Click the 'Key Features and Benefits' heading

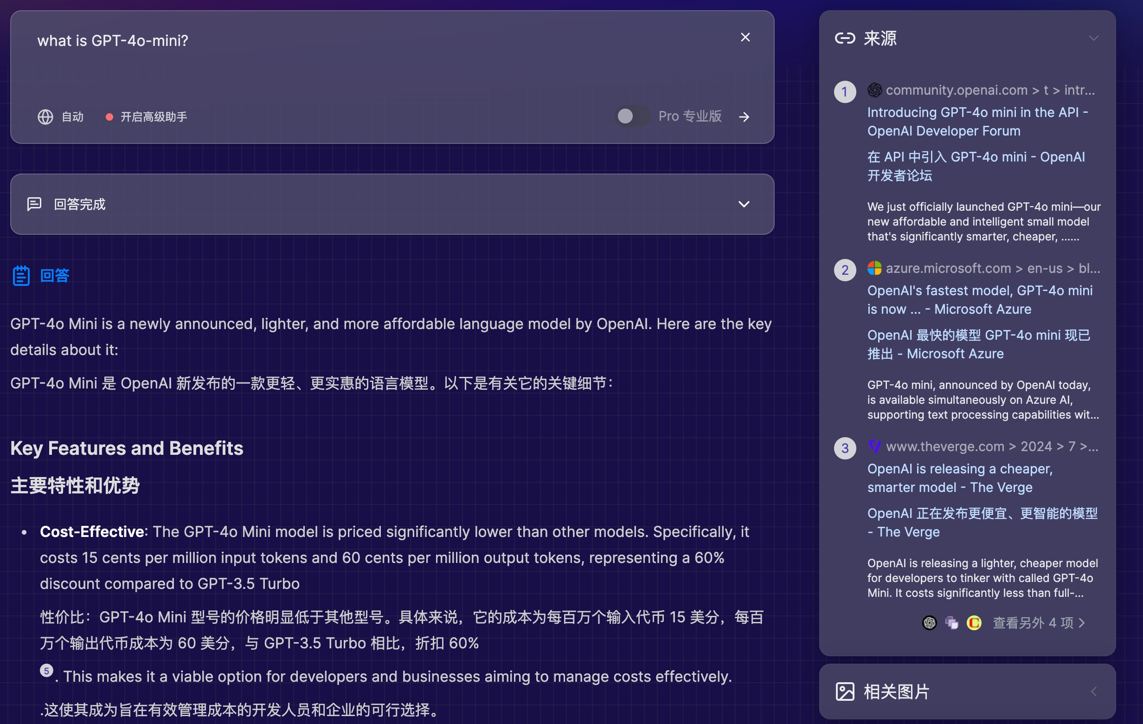[x=127, y=448]
